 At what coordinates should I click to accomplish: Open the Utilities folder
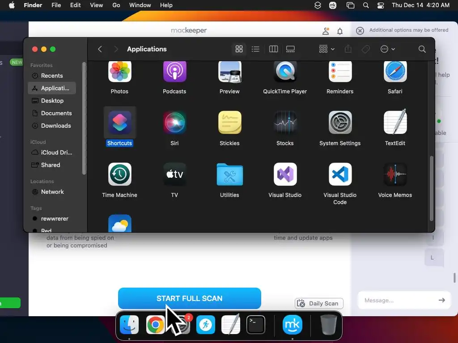tap(229, 174)
